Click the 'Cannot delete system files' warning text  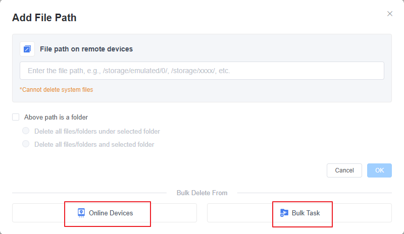(56, 90)
